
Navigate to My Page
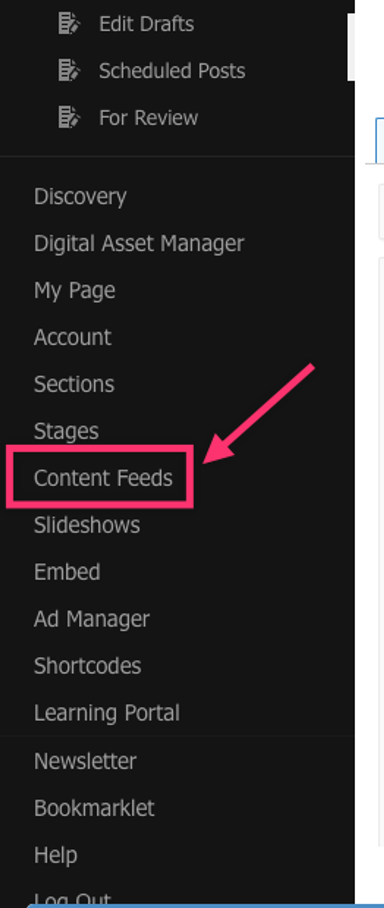tap(74, 290)
